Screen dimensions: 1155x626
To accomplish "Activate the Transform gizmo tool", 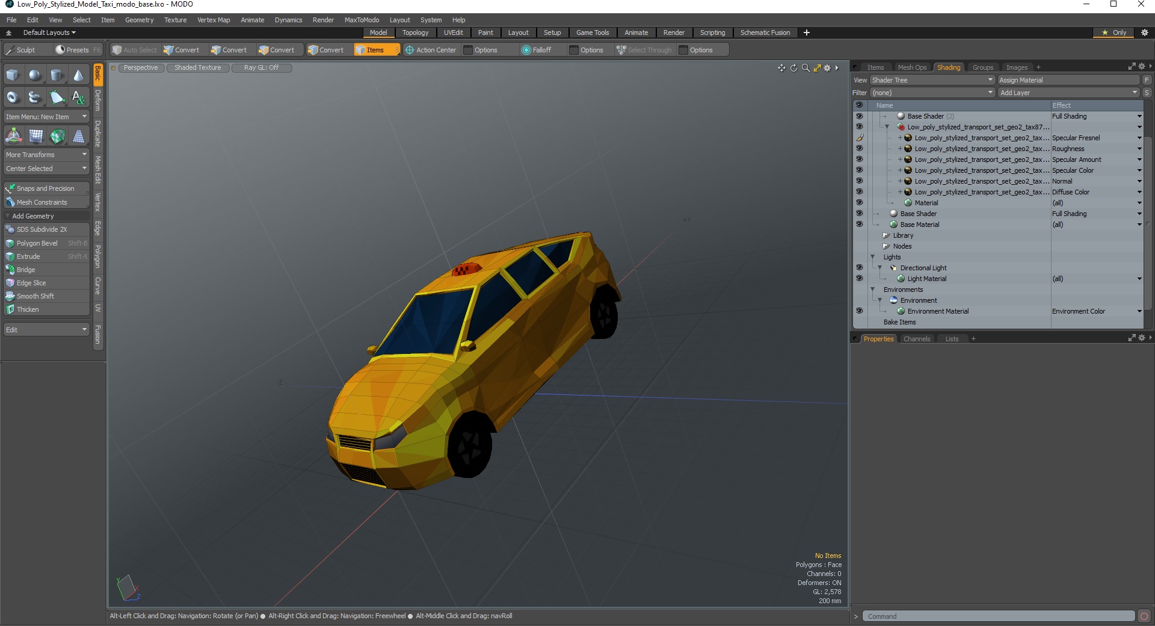I will pyautogui.click(x=13, y=136).
